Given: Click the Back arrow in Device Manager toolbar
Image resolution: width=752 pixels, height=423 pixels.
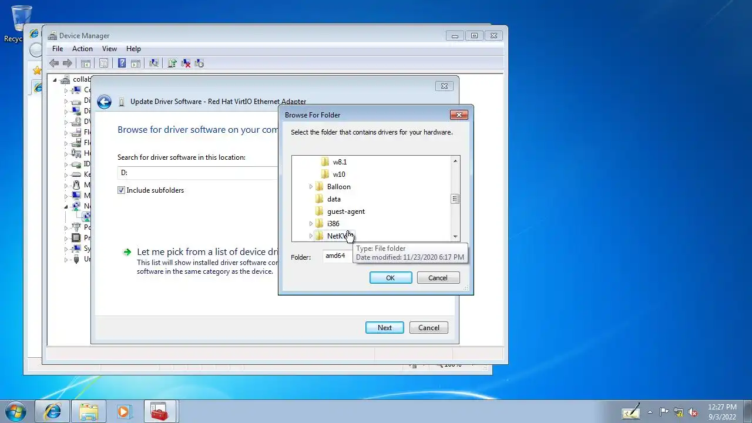Looking at the screenshot, I should [x=54, y=63].
